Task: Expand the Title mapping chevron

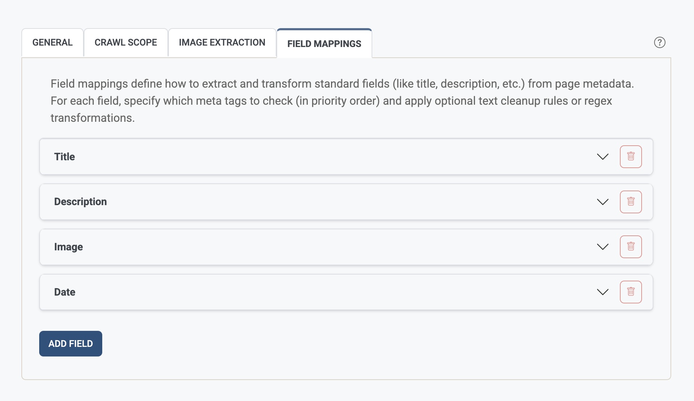Action: [x=602, y=157]
